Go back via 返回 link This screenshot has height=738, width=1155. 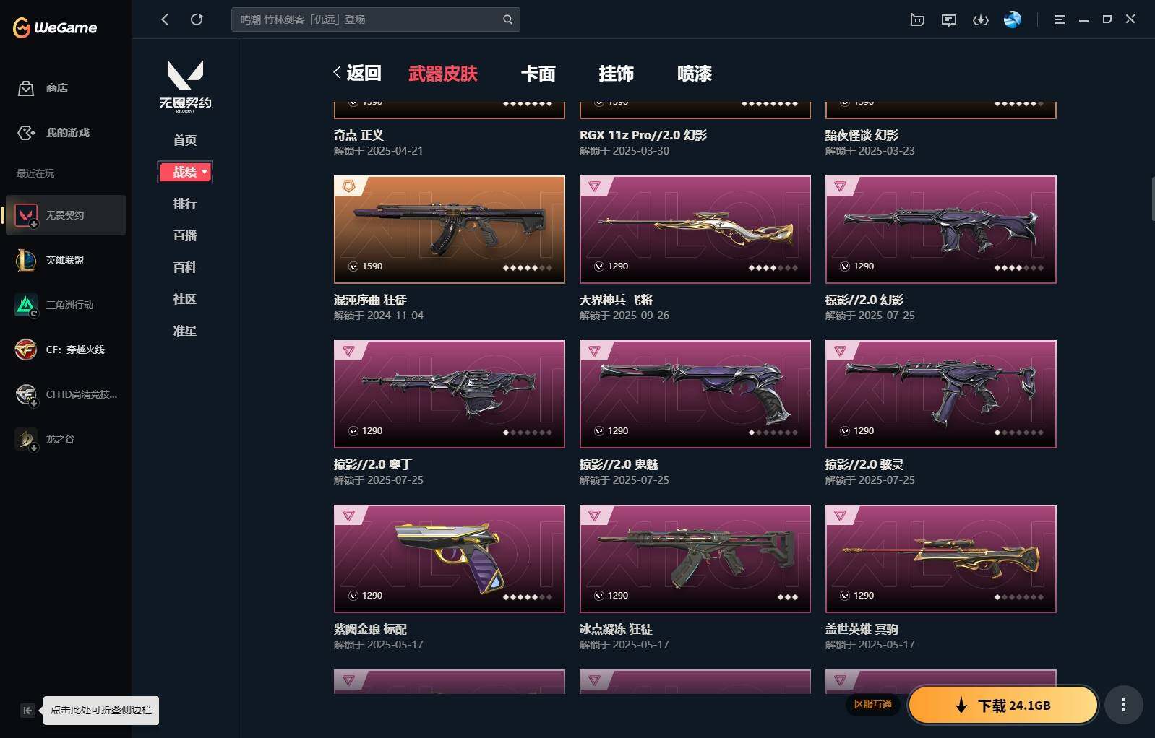coord(357,73)
